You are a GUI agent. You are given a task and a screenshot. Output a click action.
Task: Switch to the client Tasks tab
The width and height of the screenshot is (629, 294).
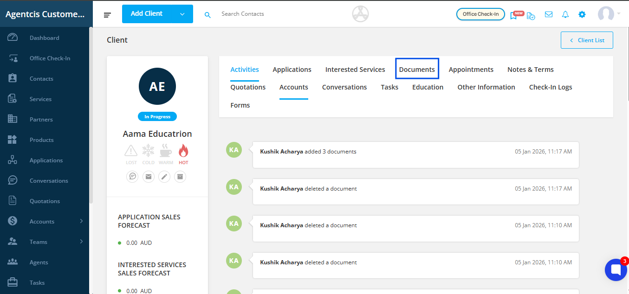coord(389,87)
